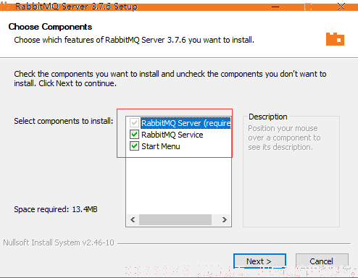Select the Start Menu list entry label
The image size is (358, 278).
click(161, 146)
